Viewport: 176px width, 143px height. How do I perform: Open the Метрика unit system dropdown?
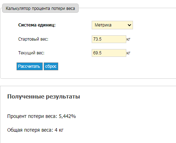112,25
